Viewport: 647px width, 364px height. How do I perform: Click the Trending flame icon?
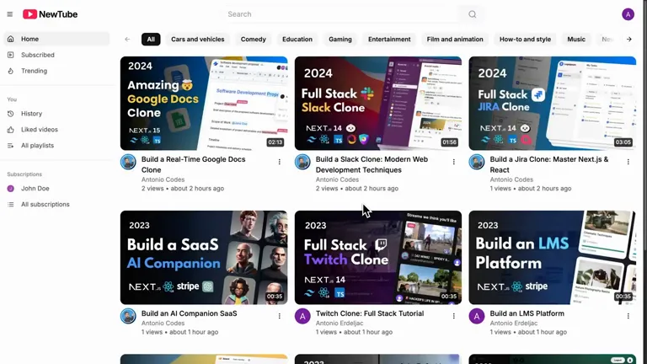[x=11, y=71]
